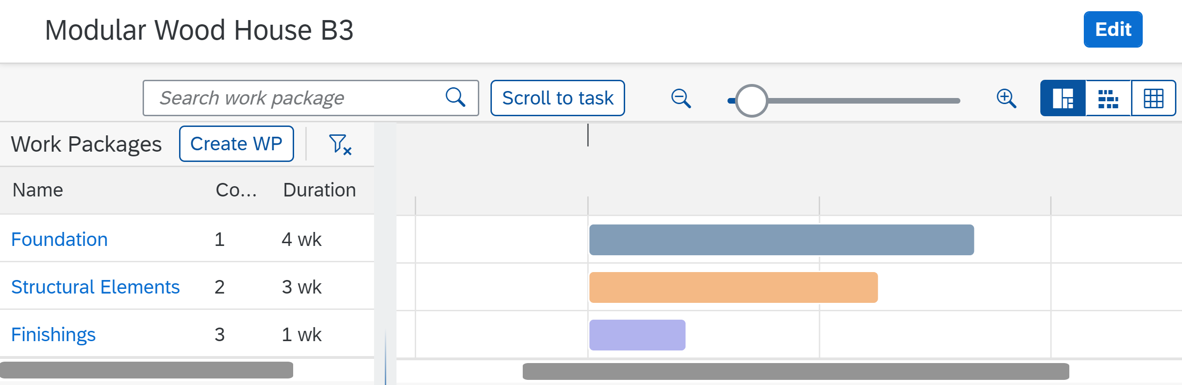Click the Gantt chart horizontal scrollbar

796,371
